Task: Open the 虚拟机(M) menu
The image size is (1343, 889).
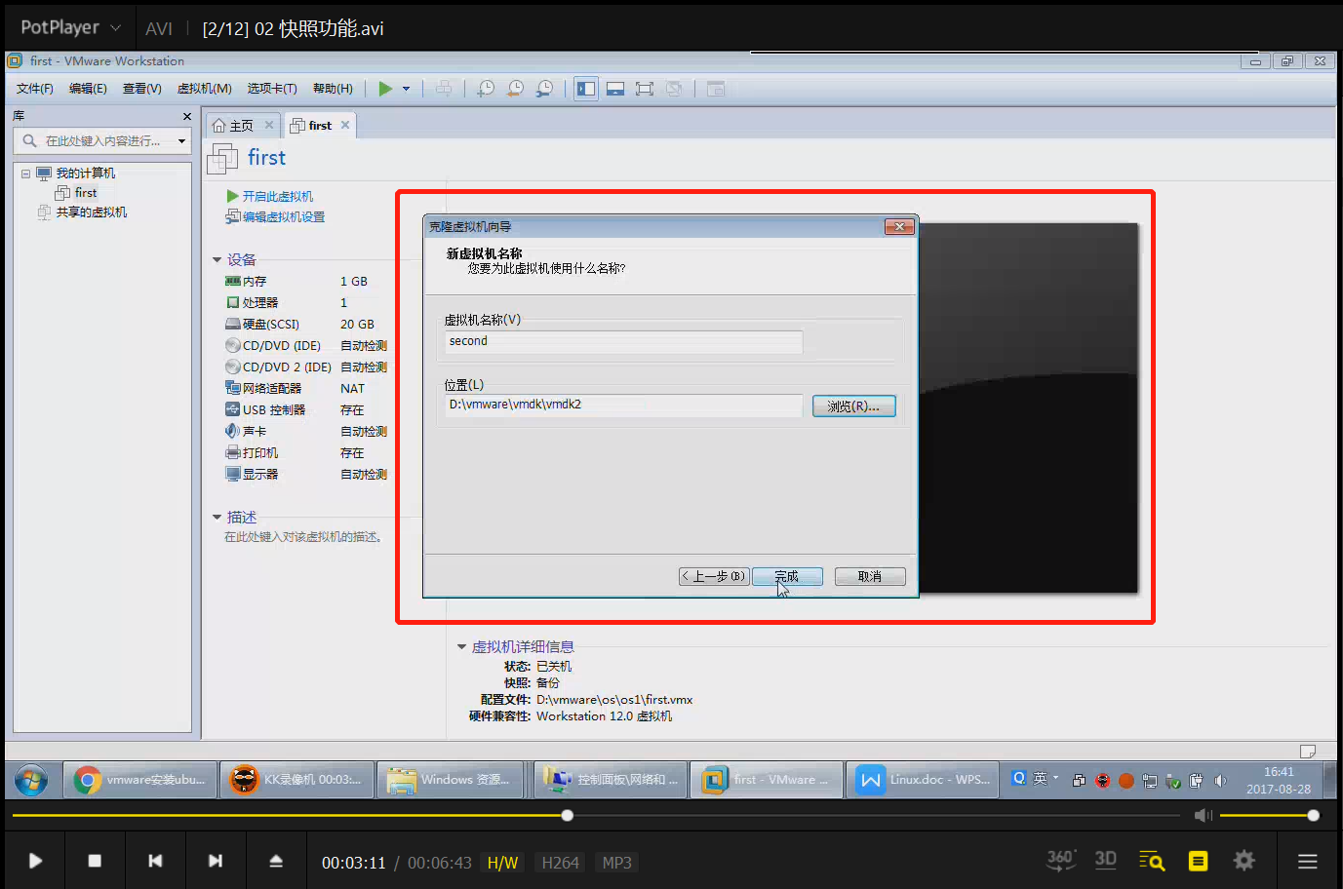Action: click(205, 89)
